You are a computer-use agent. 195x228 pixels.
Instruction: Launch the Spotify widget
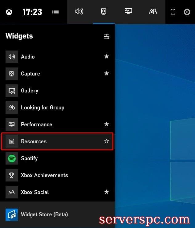pyautogui.click(x=29, y=158)
